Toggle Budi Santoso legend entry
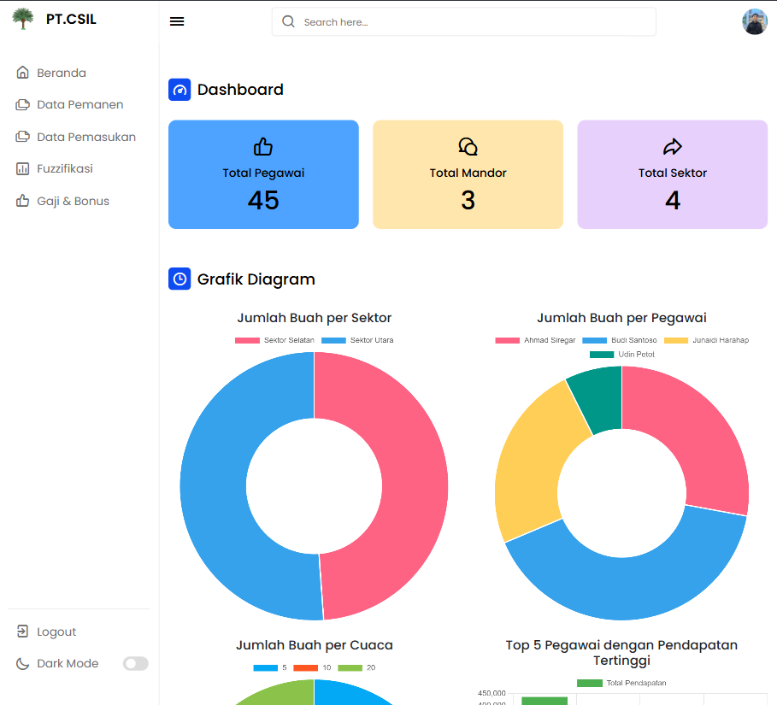Image resolution: width=777 pixels, height=705 pixels. pyautogui.click(x=620, y=340)
